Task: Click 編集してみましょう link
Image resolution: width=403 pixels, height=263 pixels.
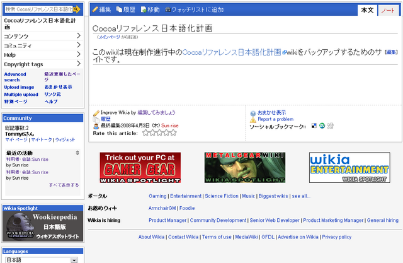Action: (x=156, y=112)
